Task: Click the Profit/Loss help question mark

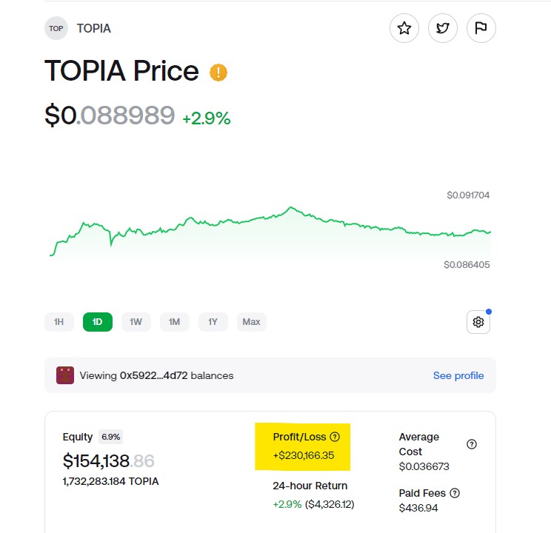Action: 335,437
